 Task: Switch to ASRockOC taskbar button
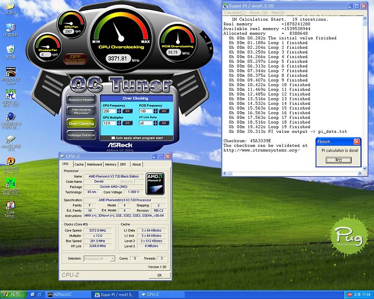[68, 294]
